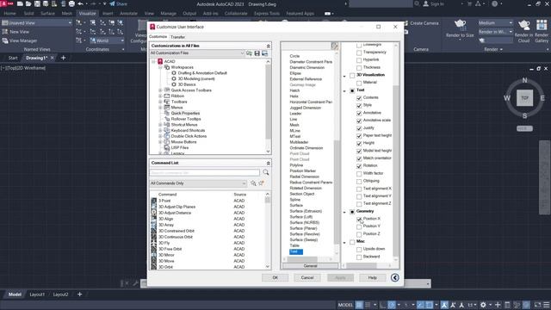Click the Plot printer icon in Quick Access toolbar
Screen dimensions: 551x310
71,3
